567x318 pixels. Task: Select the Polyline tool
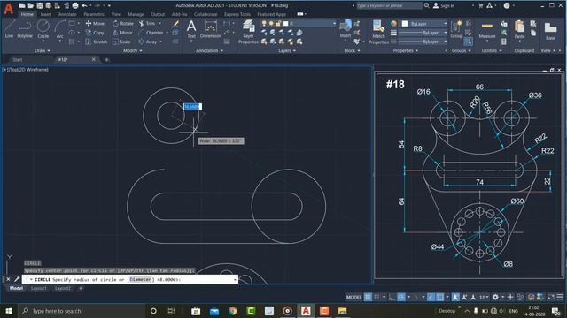coord(25,29)
